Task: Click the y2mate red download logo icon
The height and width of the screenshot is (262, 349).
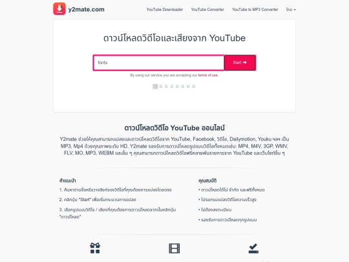Action: tap(59, 8)
